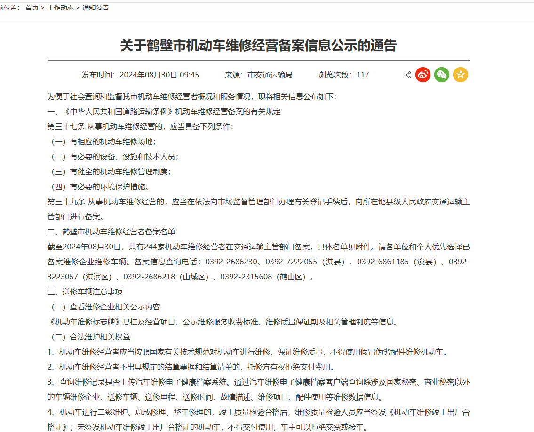This screenshot has height=432, width=534.
Task: Click heading 二、鹤壁市机动车维修经营者备案名单
Action: tap(112, 232)
